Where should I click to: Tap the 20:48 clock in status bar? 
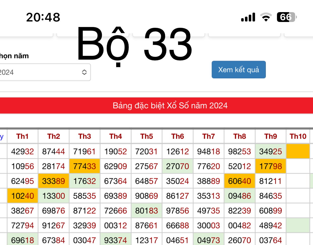43,17
